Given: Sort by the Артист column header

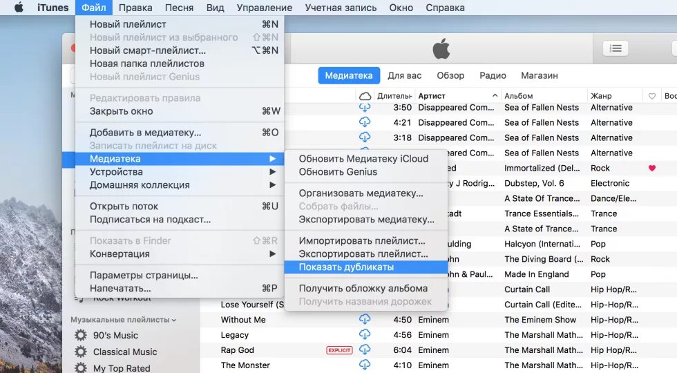Looking at the screenshot, I should (x=457, y=96).
